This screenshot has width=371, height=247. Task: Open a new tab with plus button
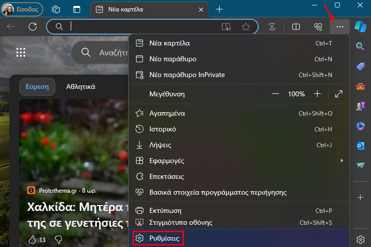(219, 9)
